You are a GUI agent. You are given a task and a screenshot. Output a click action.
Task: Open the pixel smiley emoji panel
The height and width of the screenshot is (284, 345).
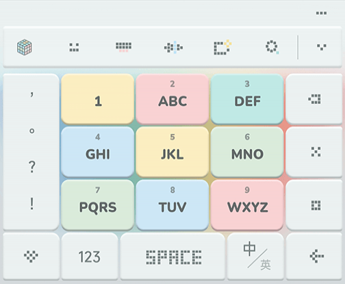click(74, 47)
